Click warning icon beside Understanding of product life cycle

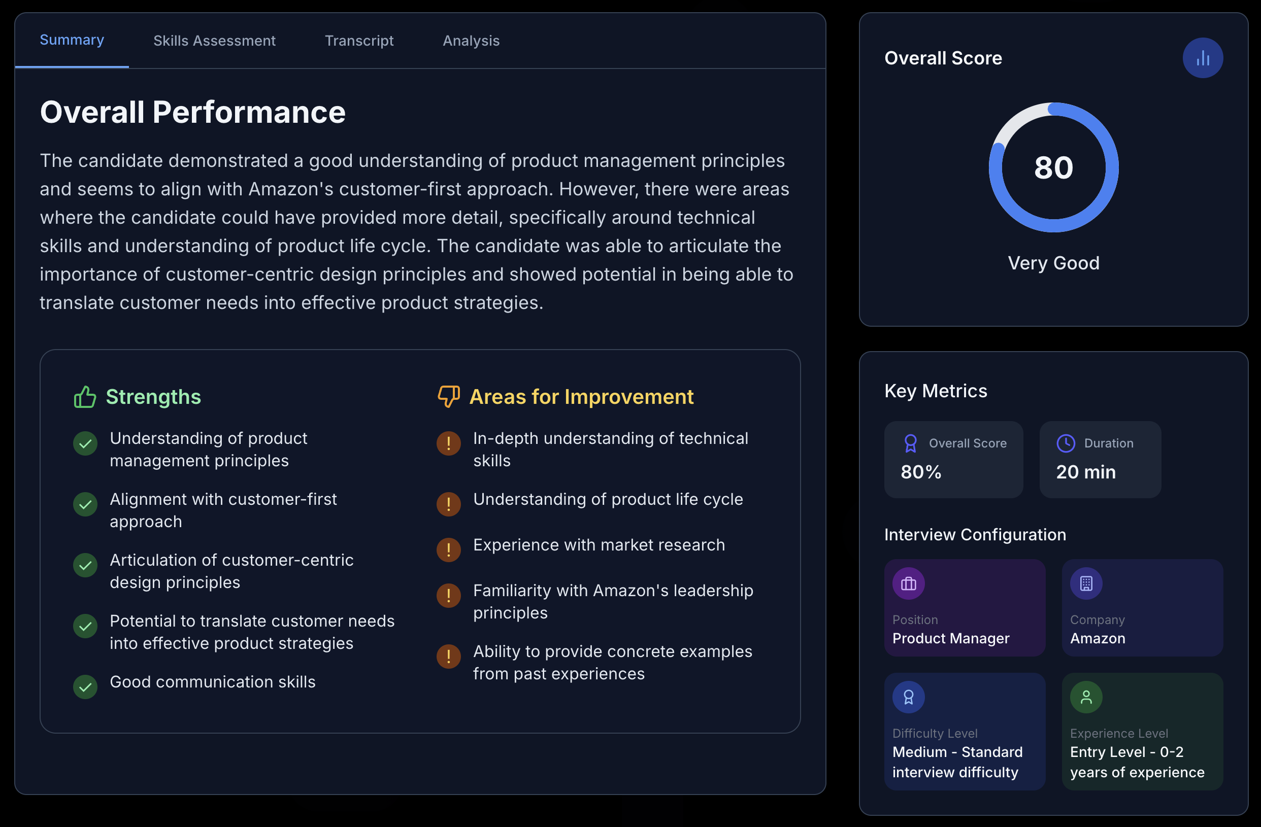(448, 504)
